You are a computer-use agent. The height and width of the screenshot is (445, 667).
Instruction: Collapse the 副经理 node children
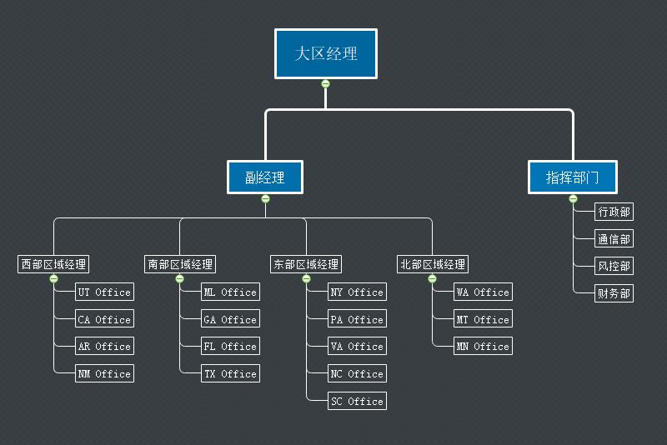(x=265, y=198)
